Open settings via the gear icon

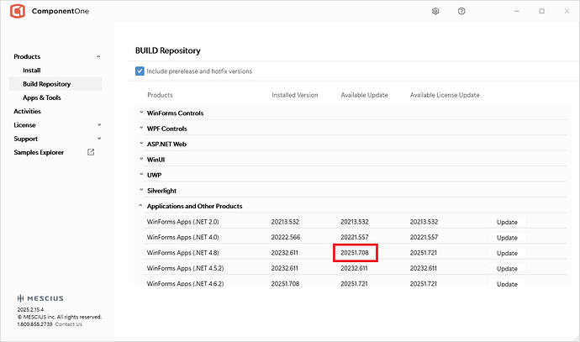click(x=435, y=11)
